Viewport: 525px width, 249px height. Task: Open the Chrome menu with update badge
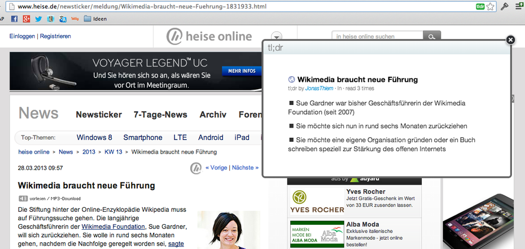coord(518,6)
